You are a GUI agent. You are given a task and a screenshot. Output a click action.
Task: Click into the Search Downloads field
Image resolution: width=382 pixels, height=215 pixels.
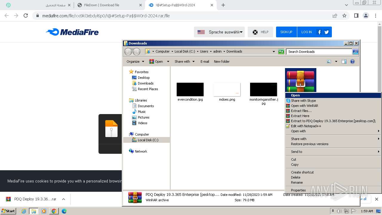click(x=319, y=52)
